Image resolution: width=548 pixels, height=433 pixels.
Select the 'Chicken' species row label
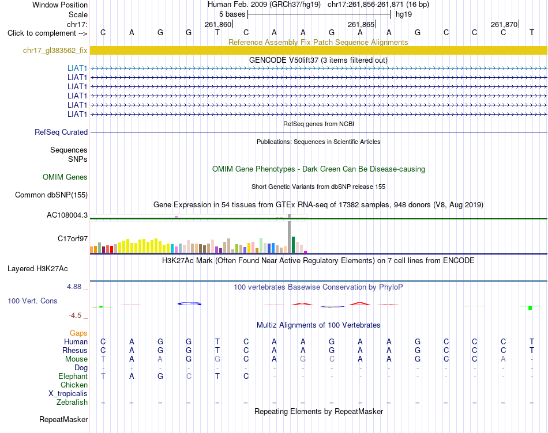click(74, 385)
